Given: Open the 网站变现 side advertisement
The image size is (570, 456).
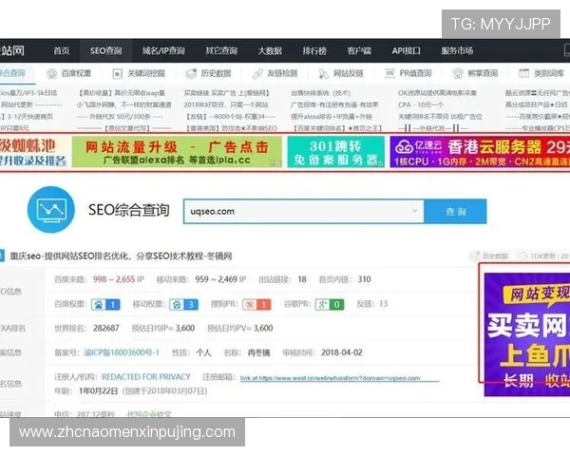Looking at the screenshot, I should coord(527,334).
